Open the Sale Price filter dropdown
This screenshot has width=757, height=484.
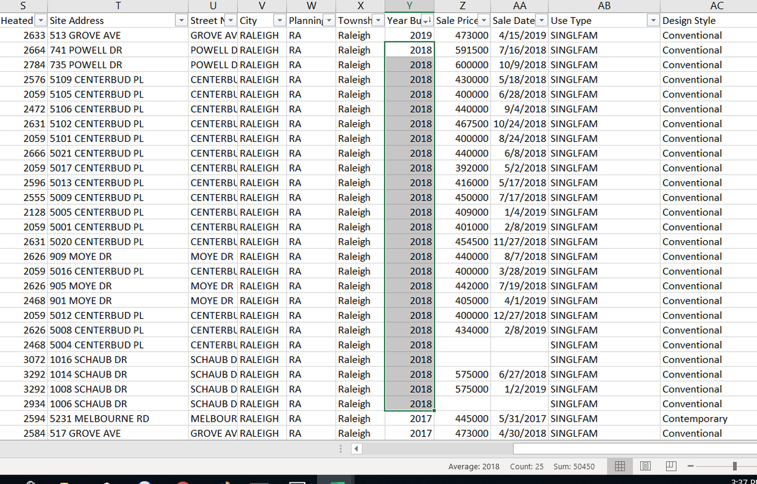(x=484, y=20)
